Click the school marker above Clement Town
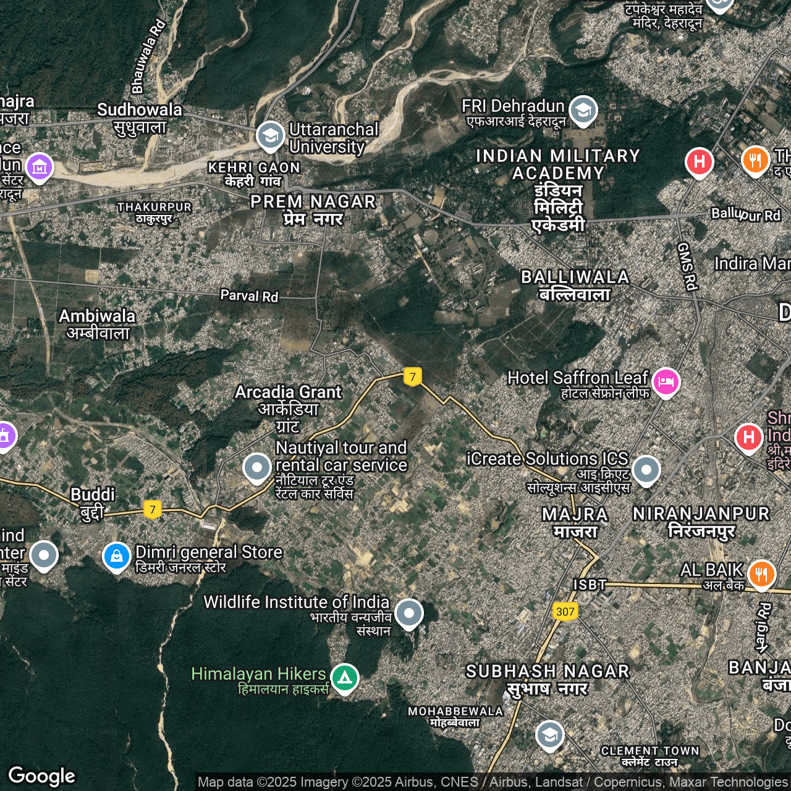The height and width of the screenshot is (791, 791). pyautogui.click(x=549, y=734)
